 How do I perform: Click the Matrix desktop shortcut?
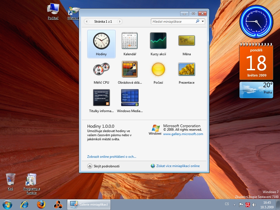point(73,13)
